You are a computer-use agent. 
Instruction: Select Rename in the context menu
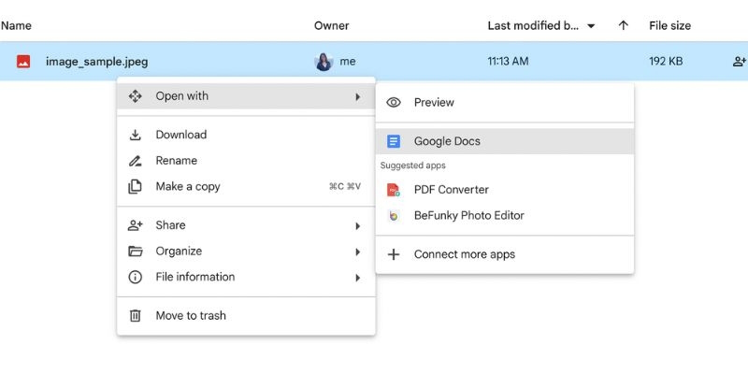246,161
